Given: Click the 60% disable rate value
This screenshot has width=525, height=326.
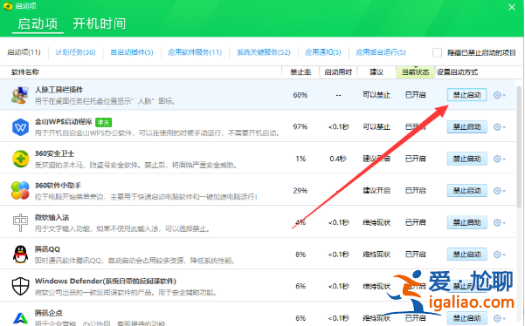Looking at the screenshot, I should (x=300, y=95).
